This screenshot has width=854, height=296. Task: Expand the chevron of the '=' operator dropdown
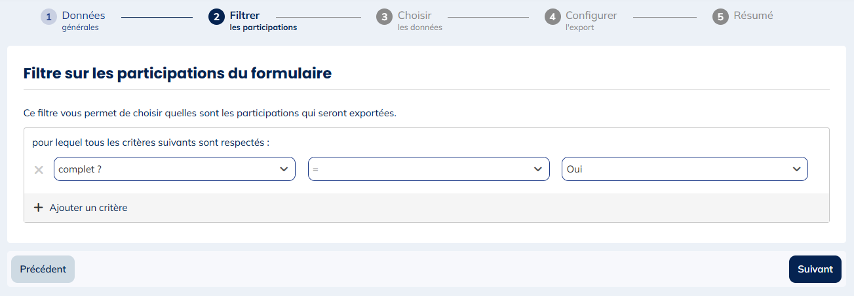pyautogui.click(x=538, y=169)
